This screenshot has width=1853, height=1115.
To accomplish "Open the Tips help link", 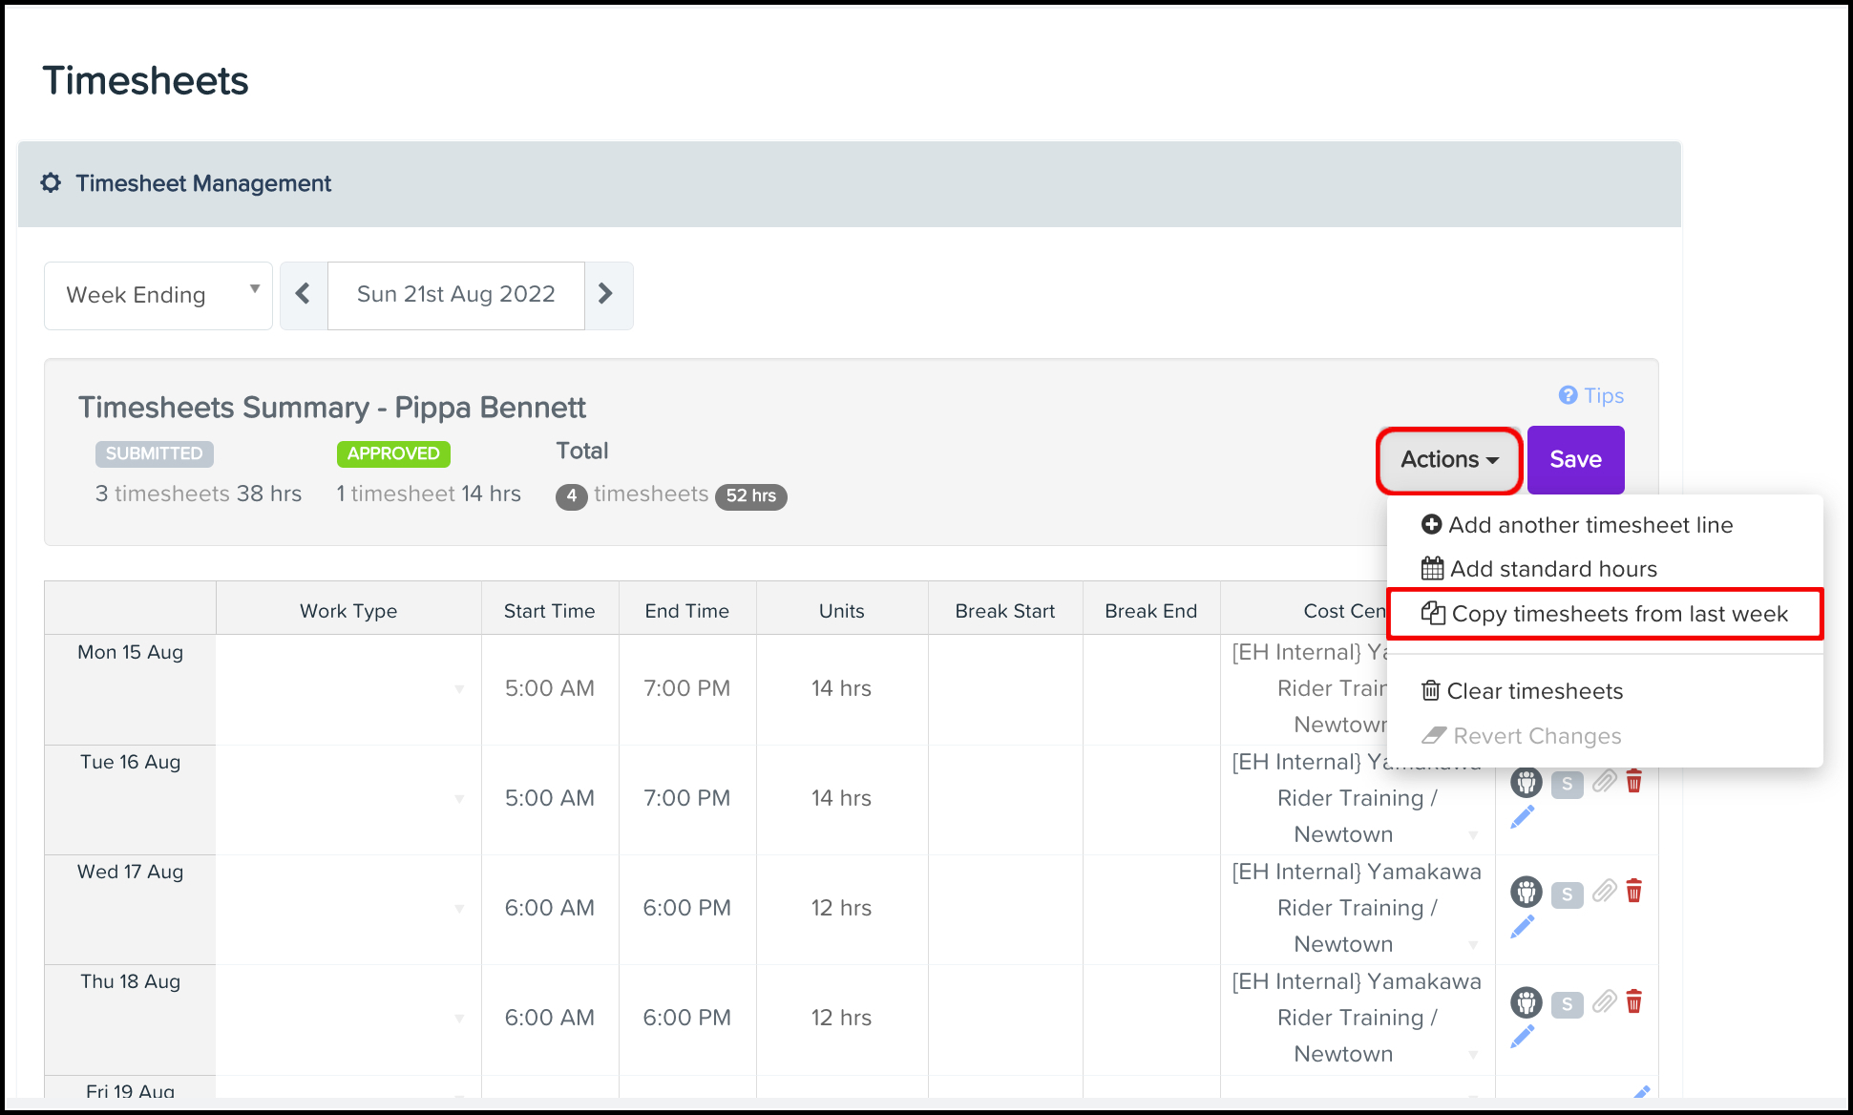I will tap(1591, 395).
